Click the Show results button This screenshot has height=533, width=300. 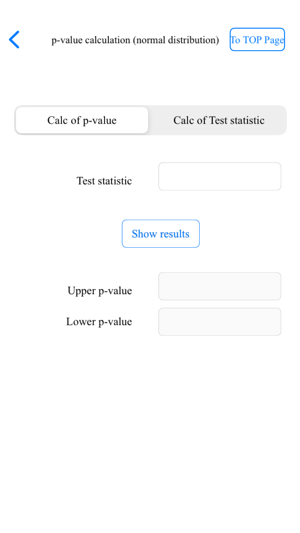click(x=161, y=234)
